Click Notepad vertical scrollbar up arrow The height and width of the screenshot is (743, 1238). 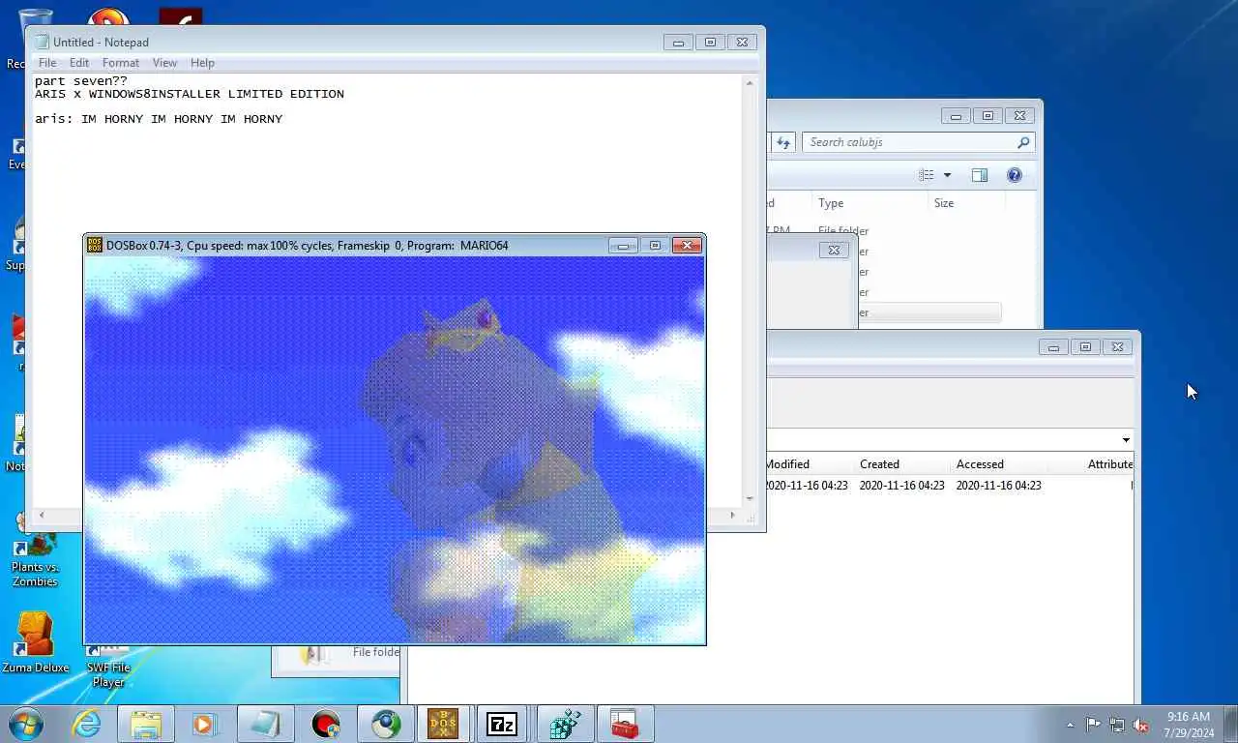[750, 83]
